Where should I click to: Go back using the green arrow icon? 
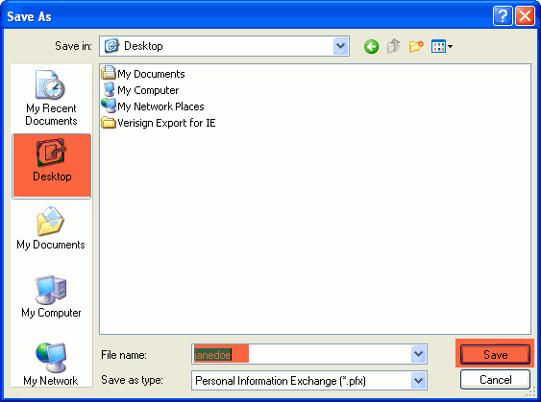point(371,46)
